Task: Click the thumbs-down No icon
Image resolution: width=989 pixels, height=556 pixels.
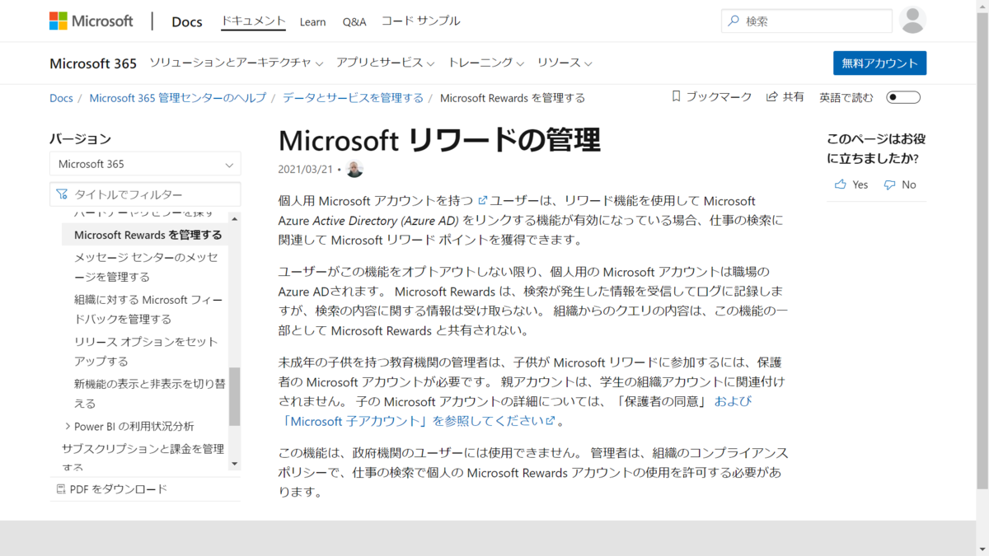Action: pos(889,185)
